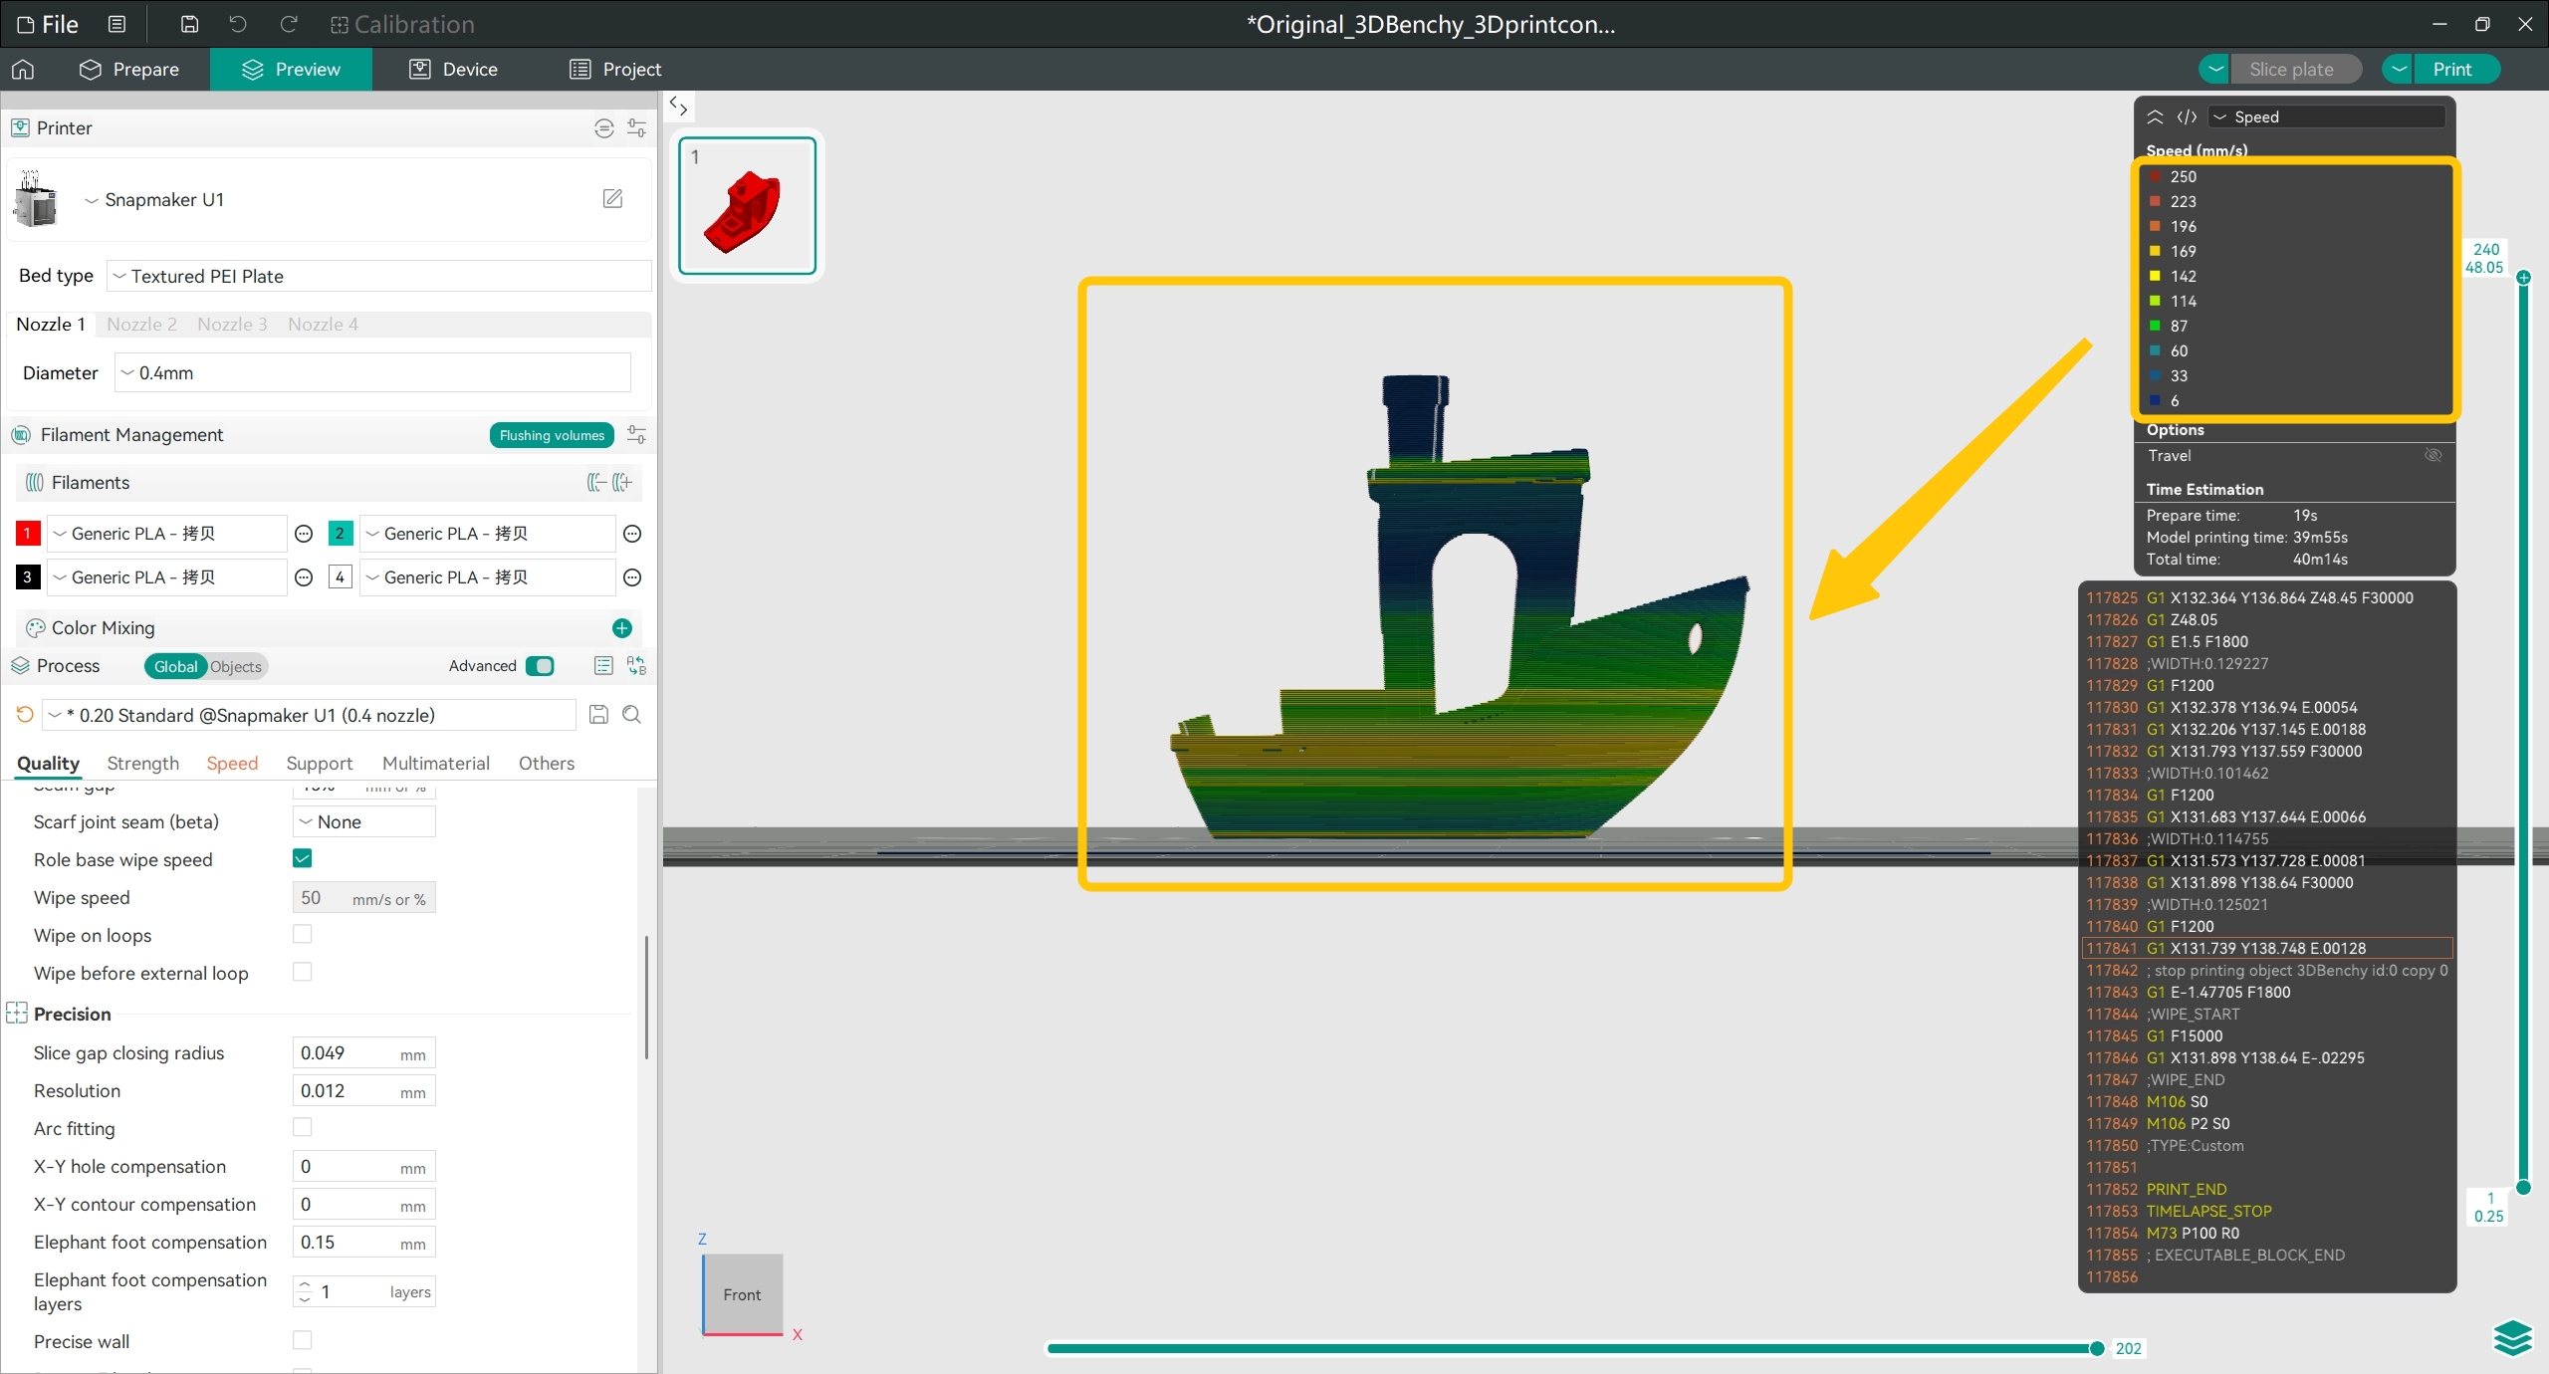2549x1374 pixels.
Task: Click the Redo arrow icon
Action: pos(289,24)
